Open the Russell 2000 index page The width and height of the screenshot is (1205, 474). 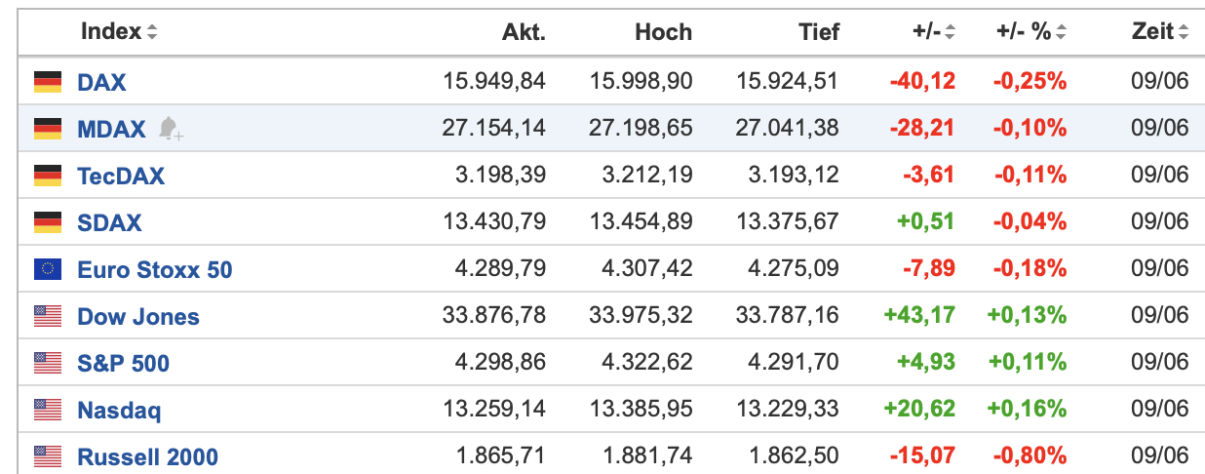pyautogui.click(x=147, y=456)
